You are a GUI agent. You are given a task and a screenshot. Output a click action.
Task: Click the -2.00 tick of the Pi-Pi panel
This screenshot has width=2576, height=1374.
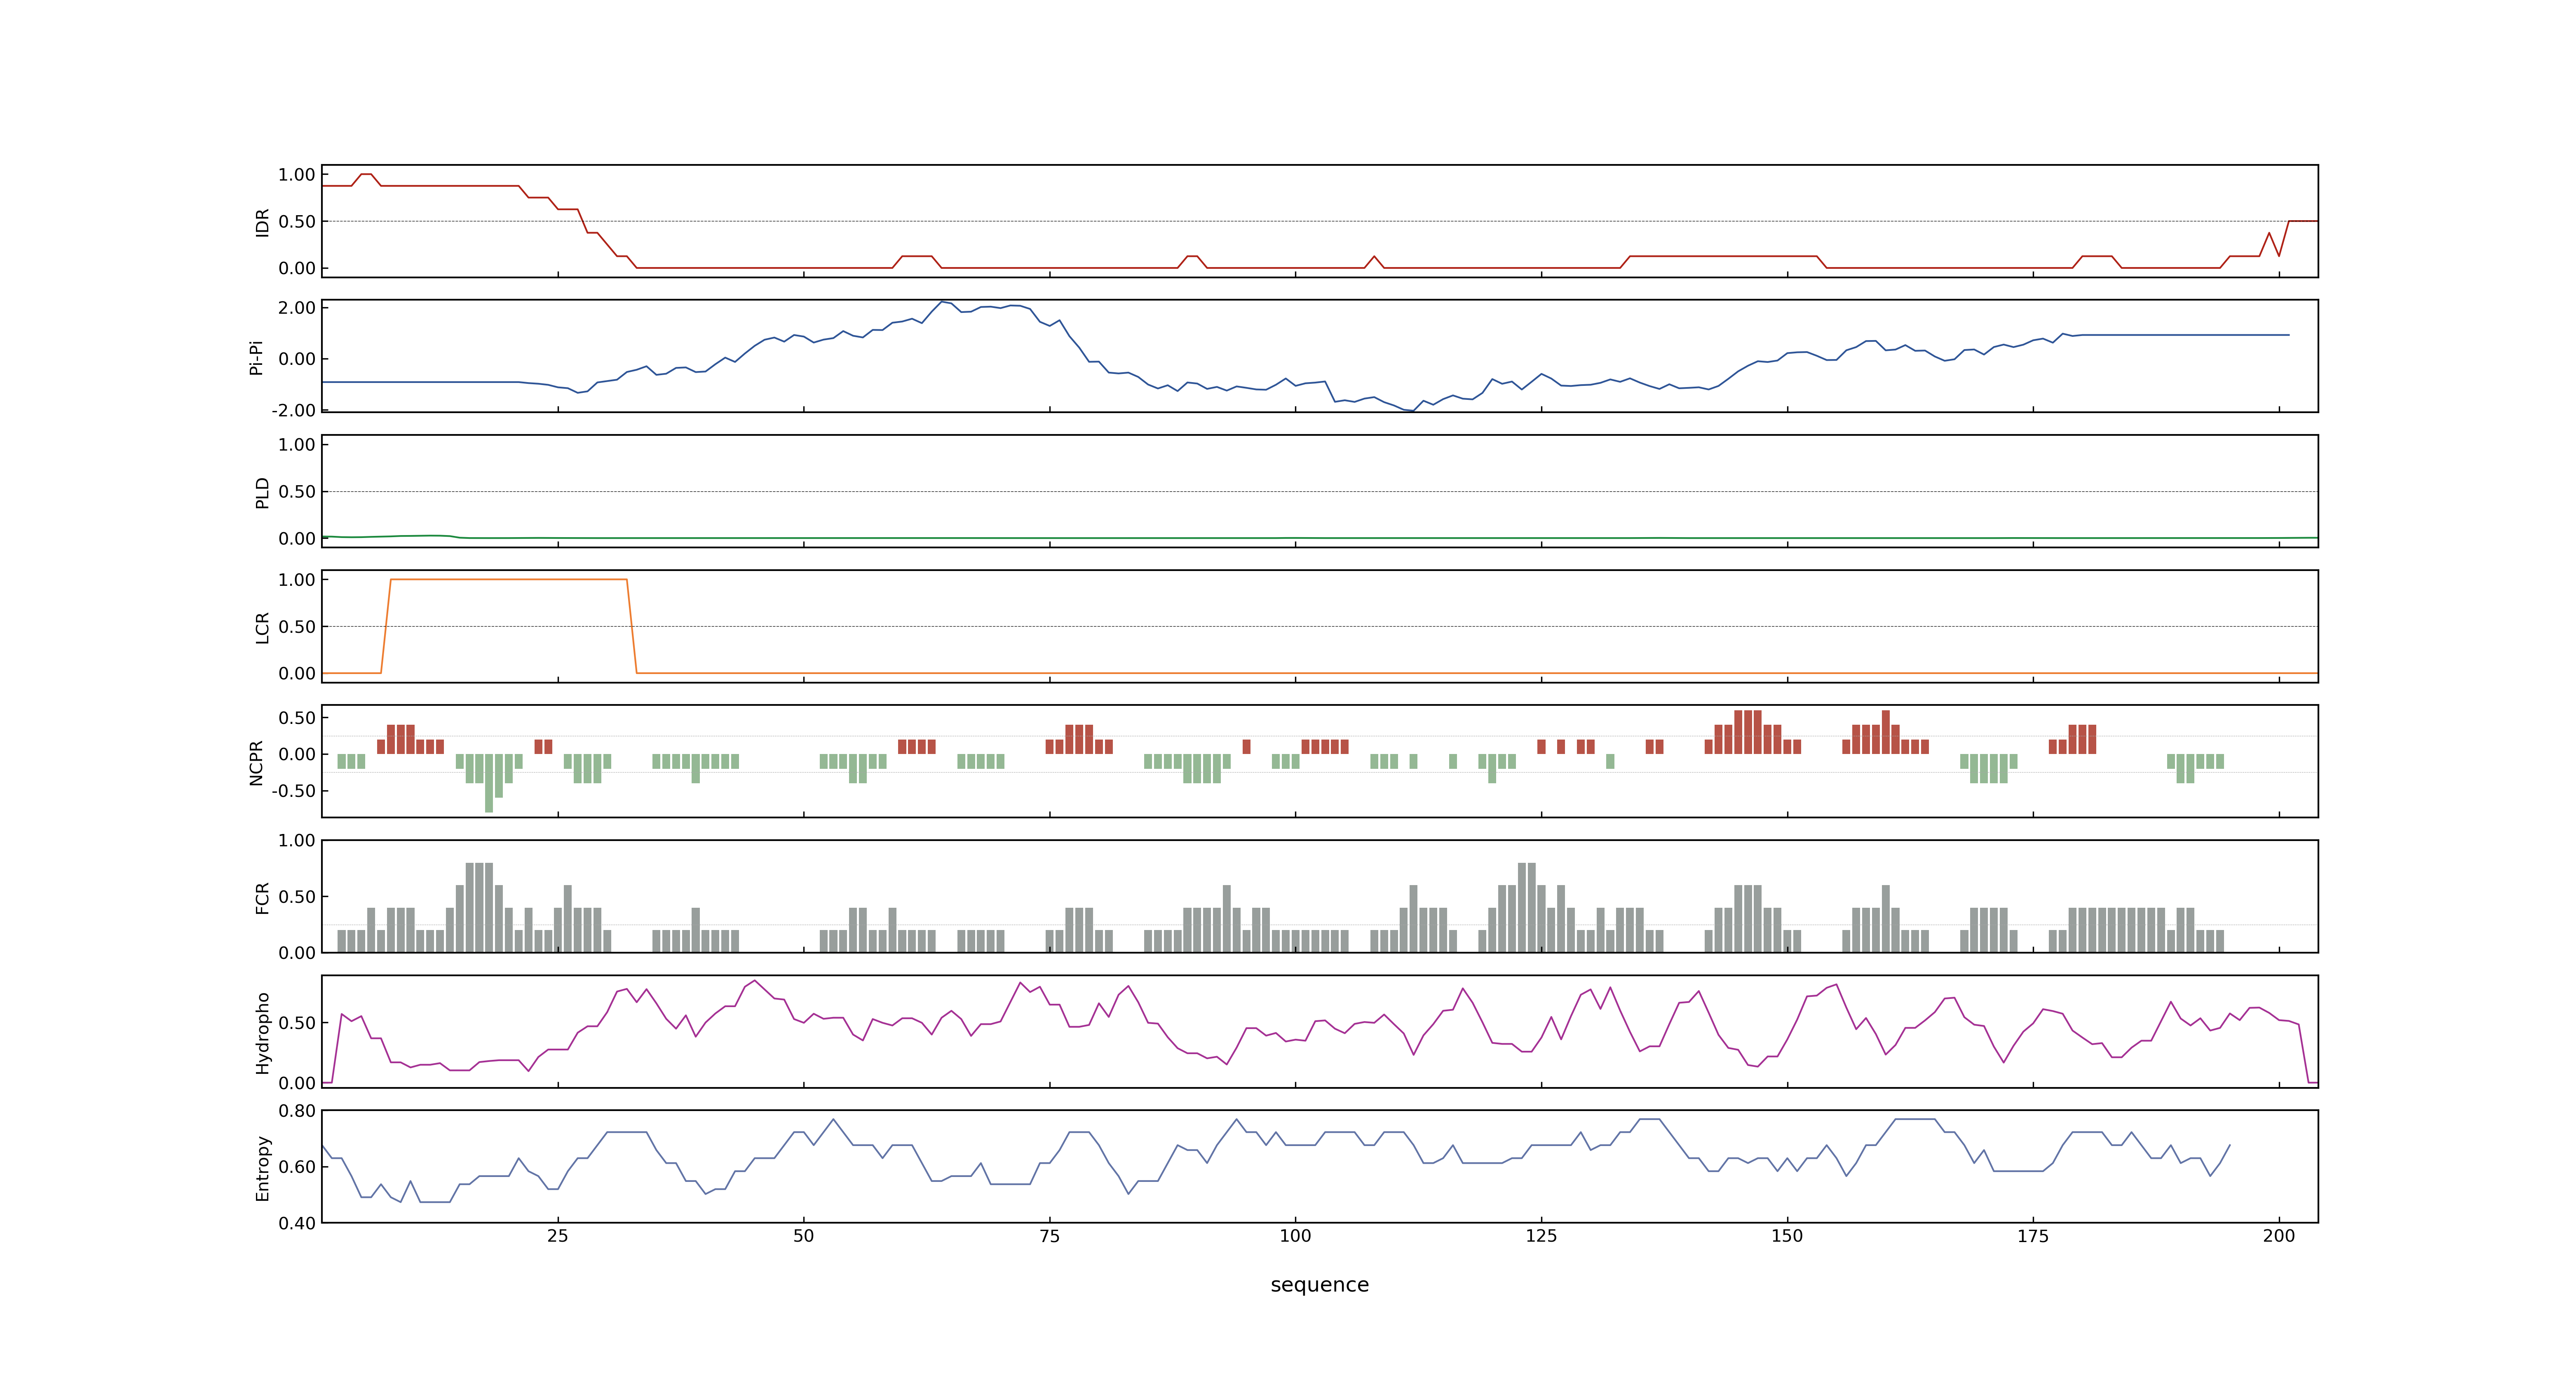coord(293,410)
